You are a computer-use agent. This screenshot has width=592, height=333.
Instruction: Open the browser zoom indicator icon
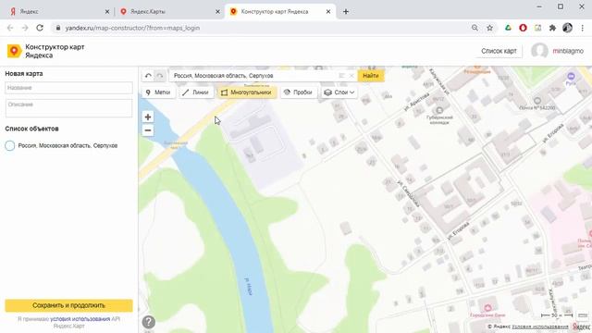coord(475,28)
